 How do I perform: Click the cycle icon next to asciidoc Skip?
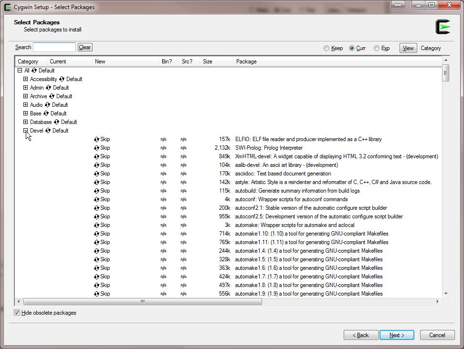pyautogui.click(x=96, y=174)
